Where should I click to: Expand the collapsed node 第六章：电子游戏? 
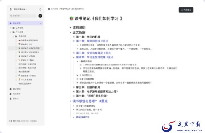pyautogui.click(x=74, y=91)
